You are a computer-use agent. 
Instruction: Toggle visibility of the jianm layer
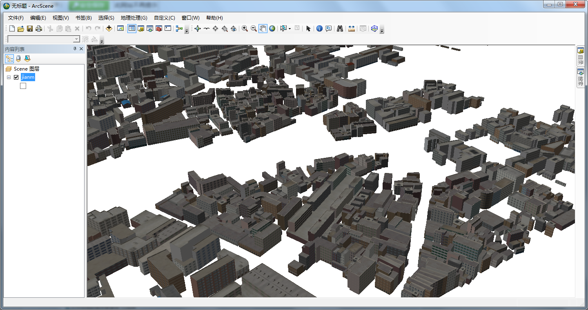pos(16,77)
